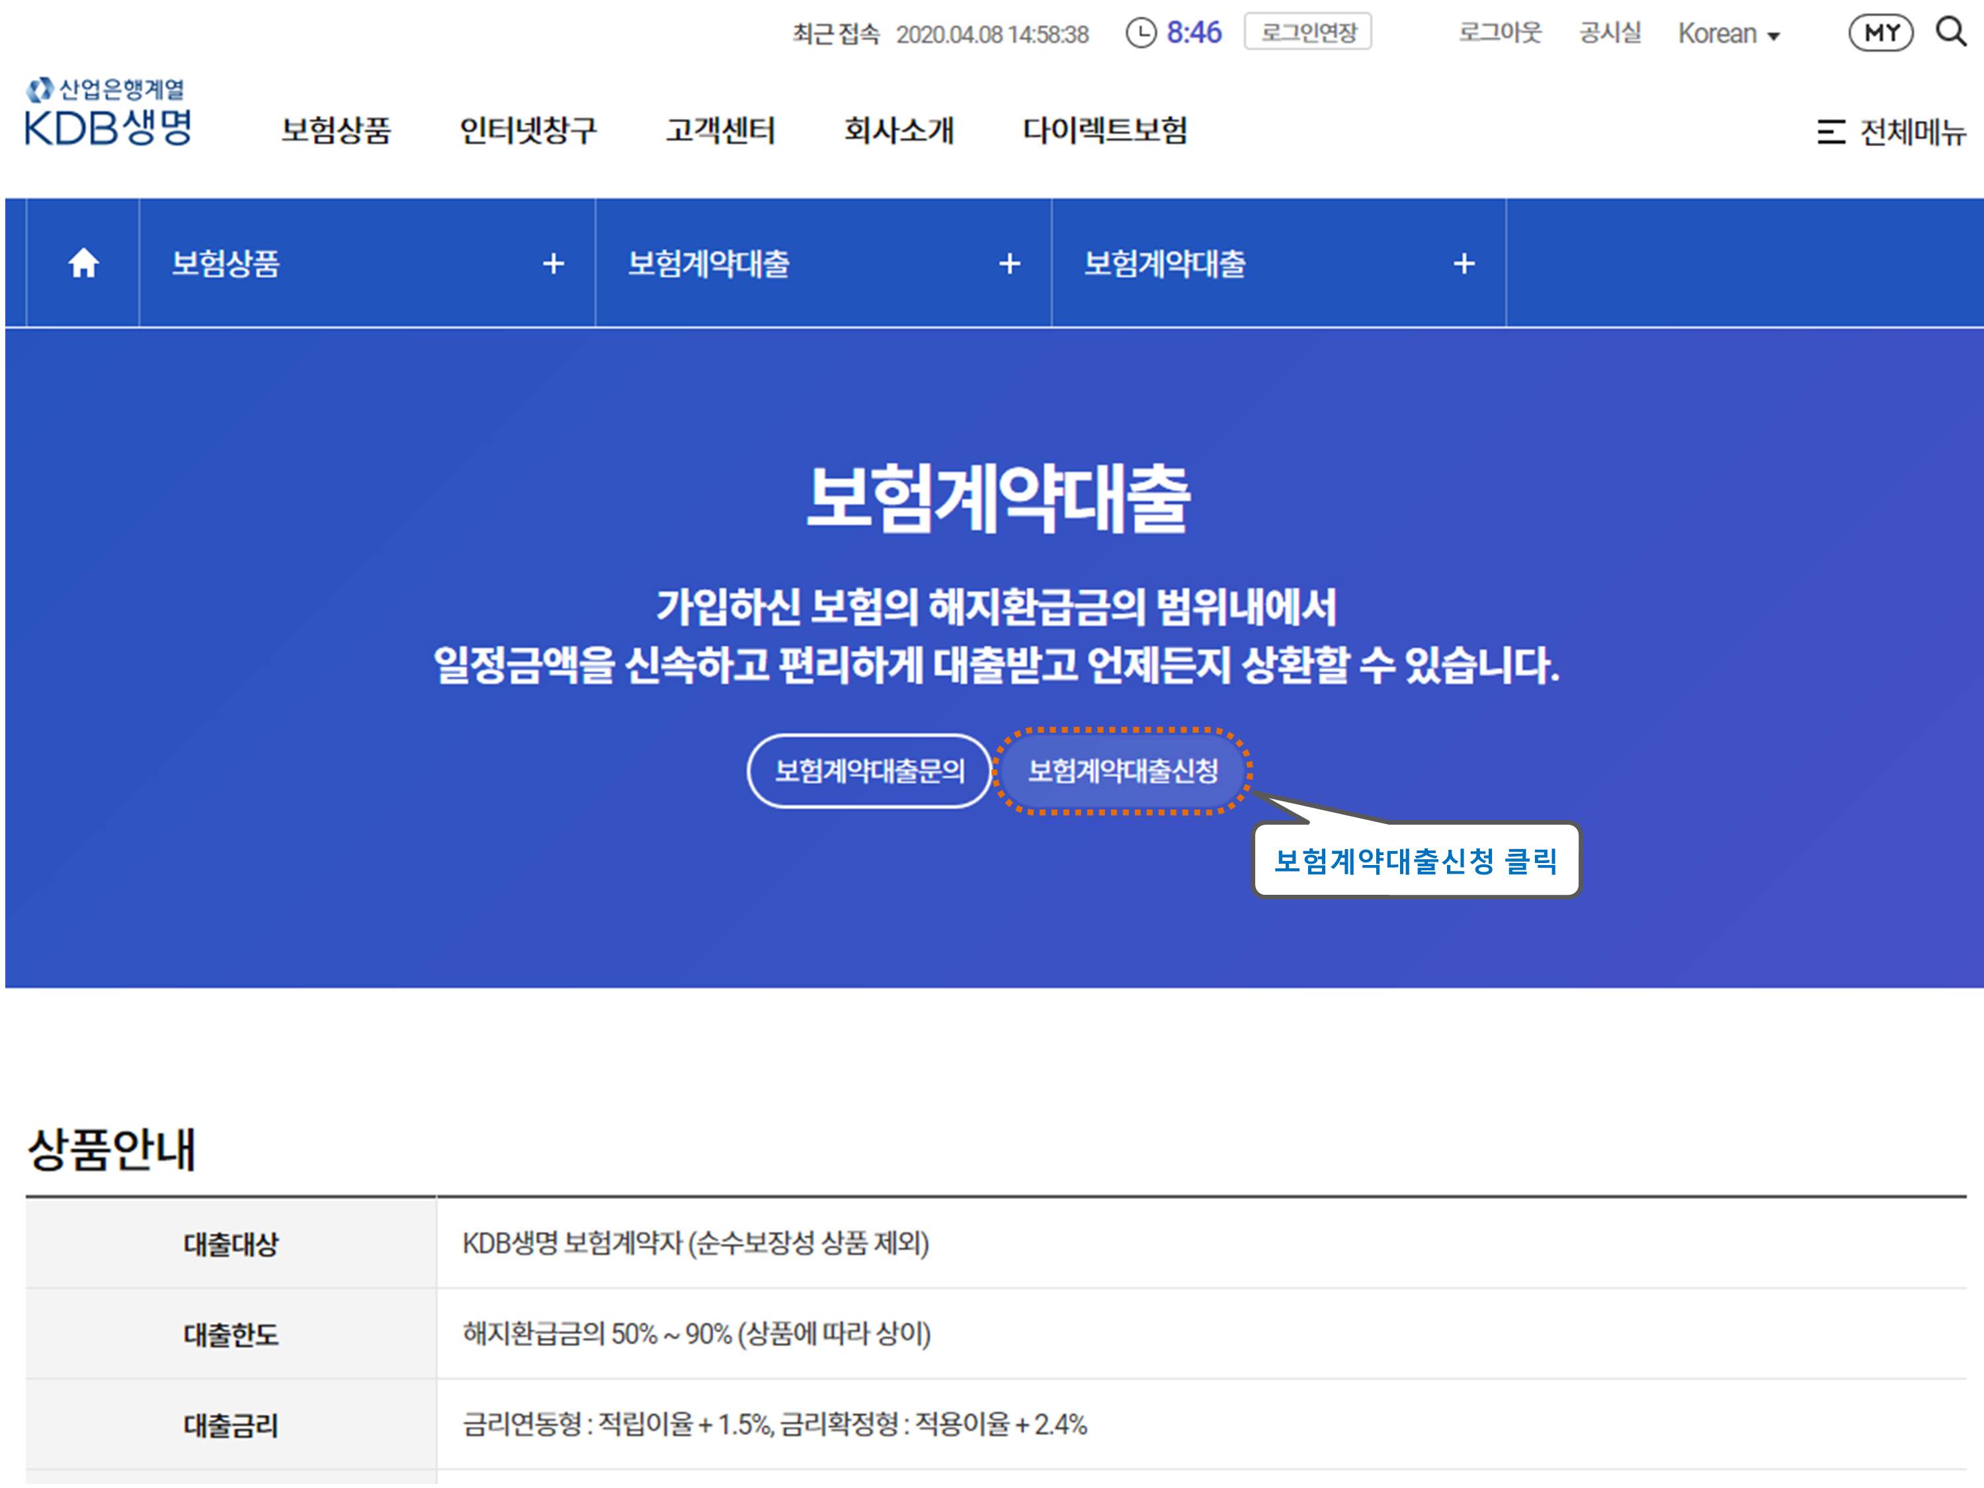Click the 보험계약대출문의 button
1984x1488 pixels.
[x=868, y=770]
